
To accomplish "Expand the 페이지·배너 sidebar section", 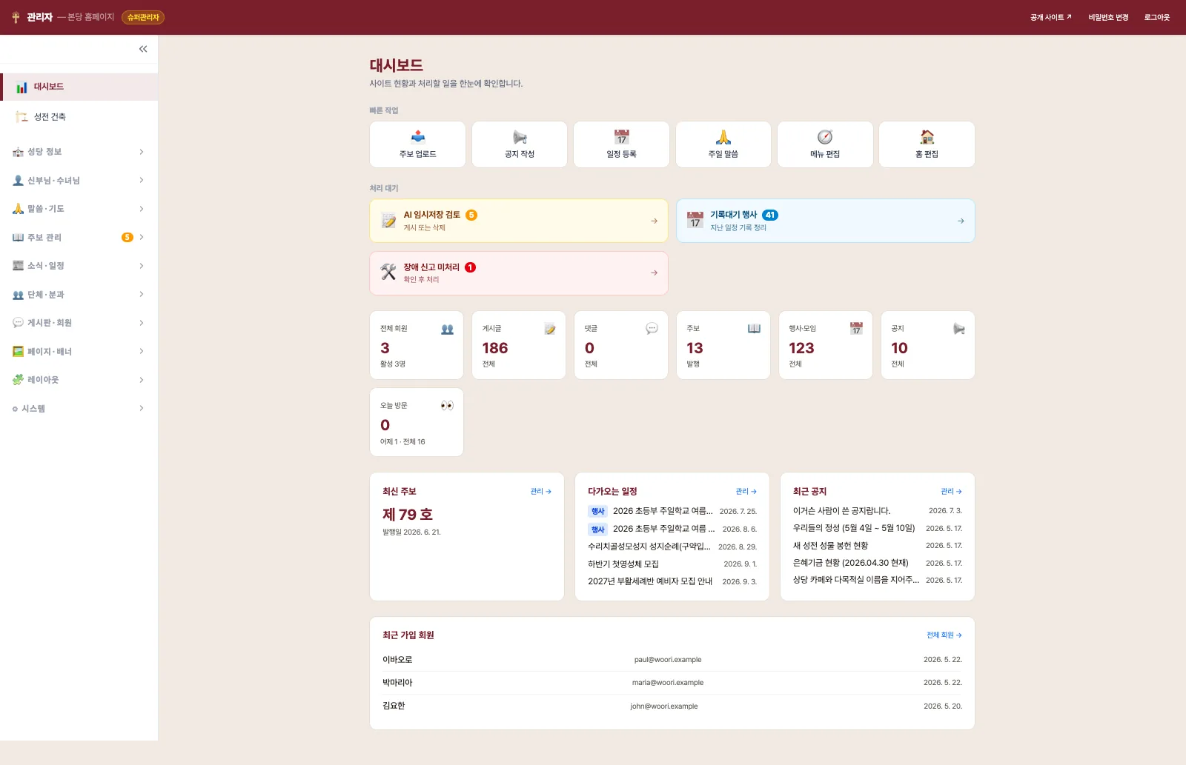I will tap(79, 352).
